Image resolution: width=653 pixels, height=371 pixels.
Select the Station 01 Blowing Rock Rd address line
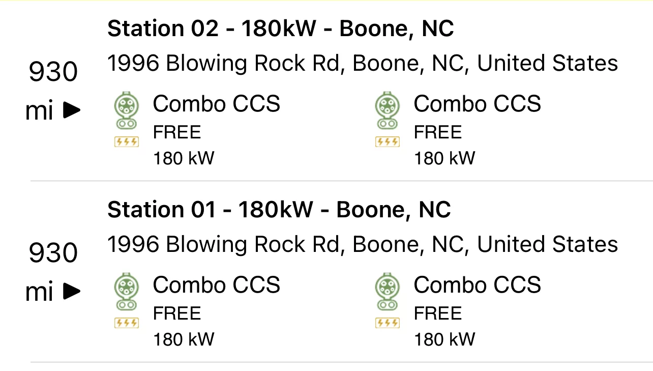(x=363, y=245)
